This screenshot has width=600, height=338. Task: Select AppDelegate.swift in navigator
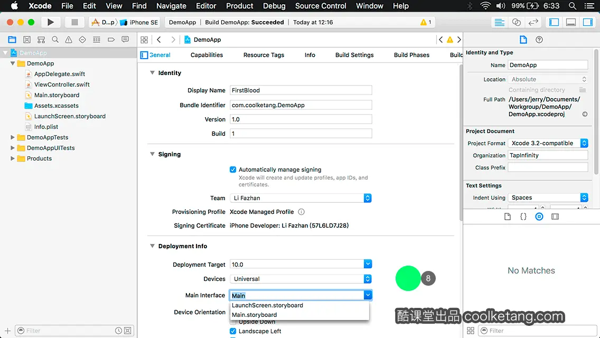(x=59, y=74)
